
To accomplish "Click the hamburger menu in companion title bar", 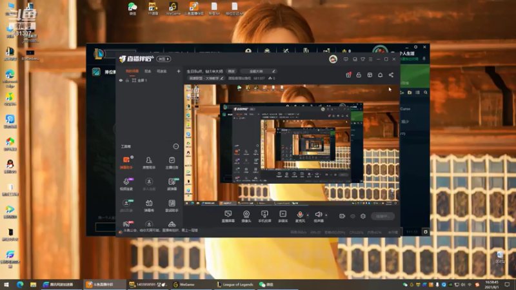I will [370, 59].
